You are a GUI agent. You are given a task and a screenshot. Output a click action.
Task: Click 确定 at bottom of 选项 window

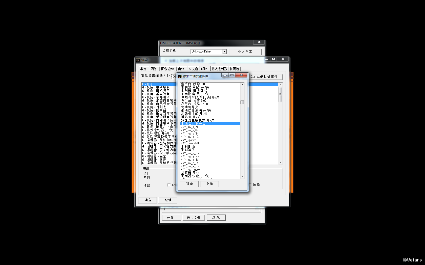148,200
